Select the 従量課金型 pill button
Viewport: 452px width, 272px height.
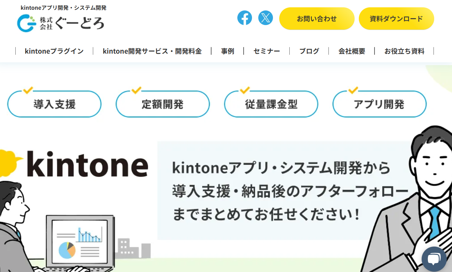[x=271, y=104]
